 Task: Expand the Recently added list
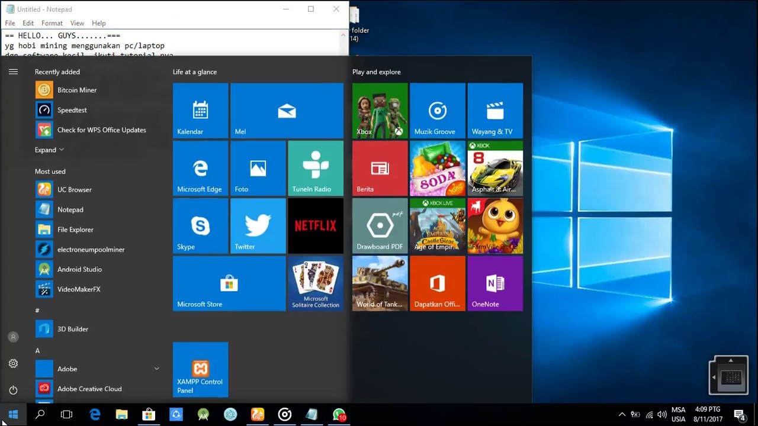click(x=49, y=150)
